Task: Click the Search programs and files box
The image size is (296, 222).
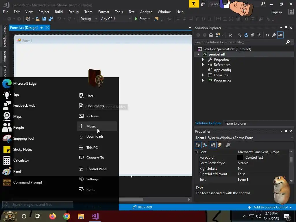Action: tap(38, 205)
